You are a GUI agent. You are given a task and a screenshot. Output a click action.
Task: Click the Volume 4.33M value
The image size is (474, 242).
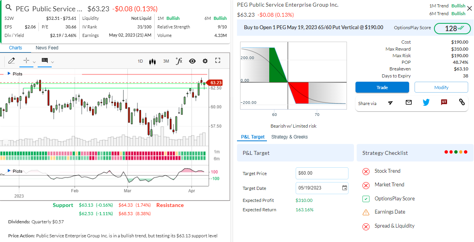220,35
